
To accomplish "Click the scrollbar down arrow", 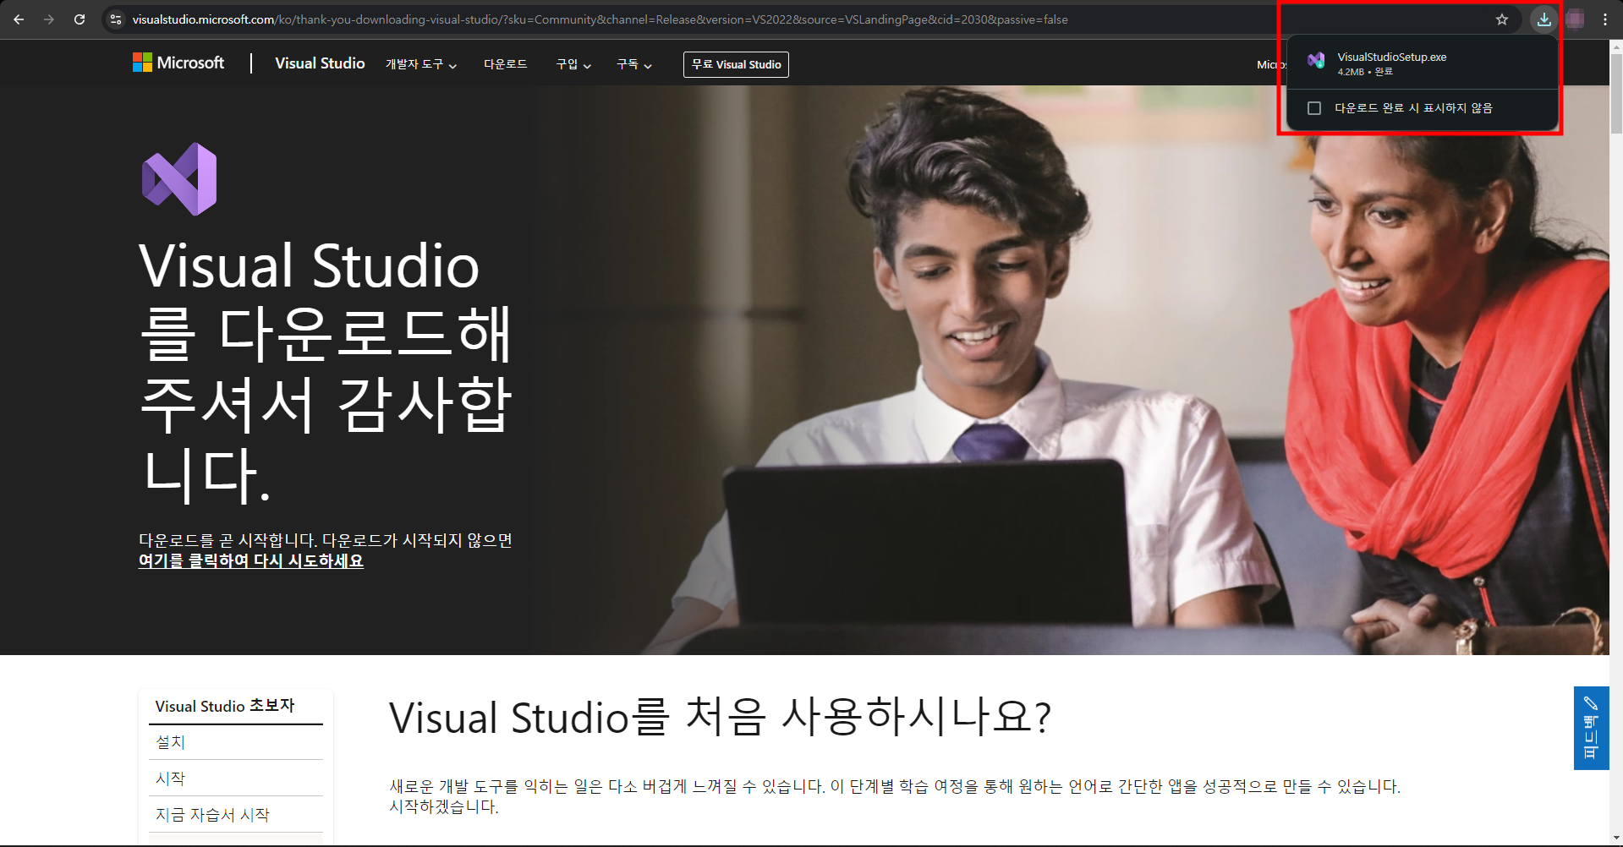I will point(1616,838).
